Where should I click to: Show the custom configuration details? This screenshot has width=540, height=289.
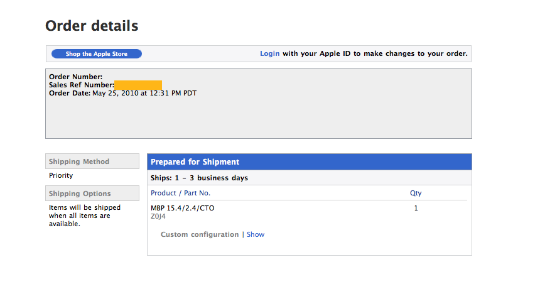tap(256, 234)
